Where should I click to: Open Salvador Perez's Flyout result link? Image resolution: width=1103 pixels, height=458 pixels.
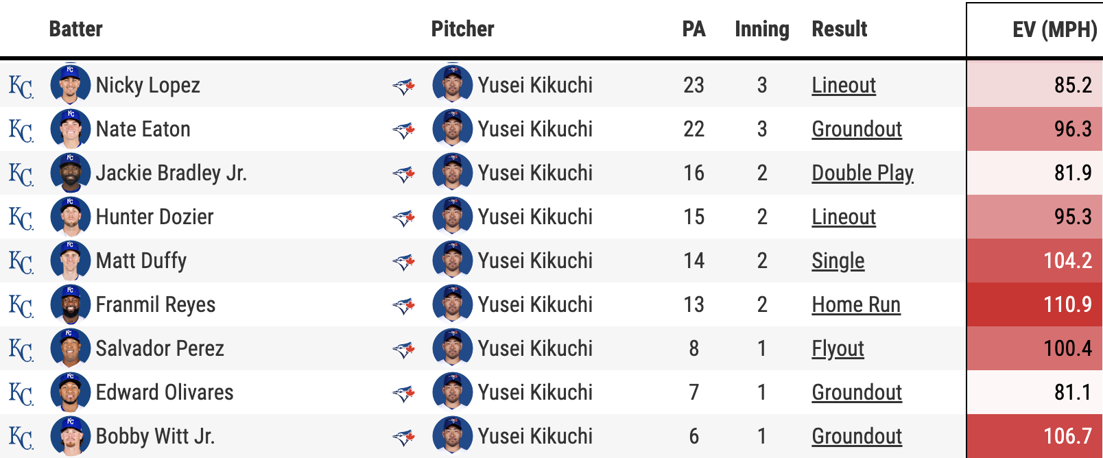tap(838, 349)
